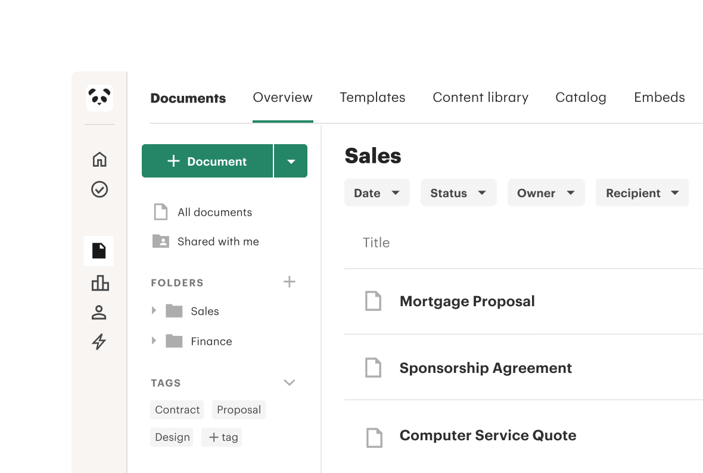Click the Proposal tag
Viewport: 703px width, 473px height.
(238, 410)
